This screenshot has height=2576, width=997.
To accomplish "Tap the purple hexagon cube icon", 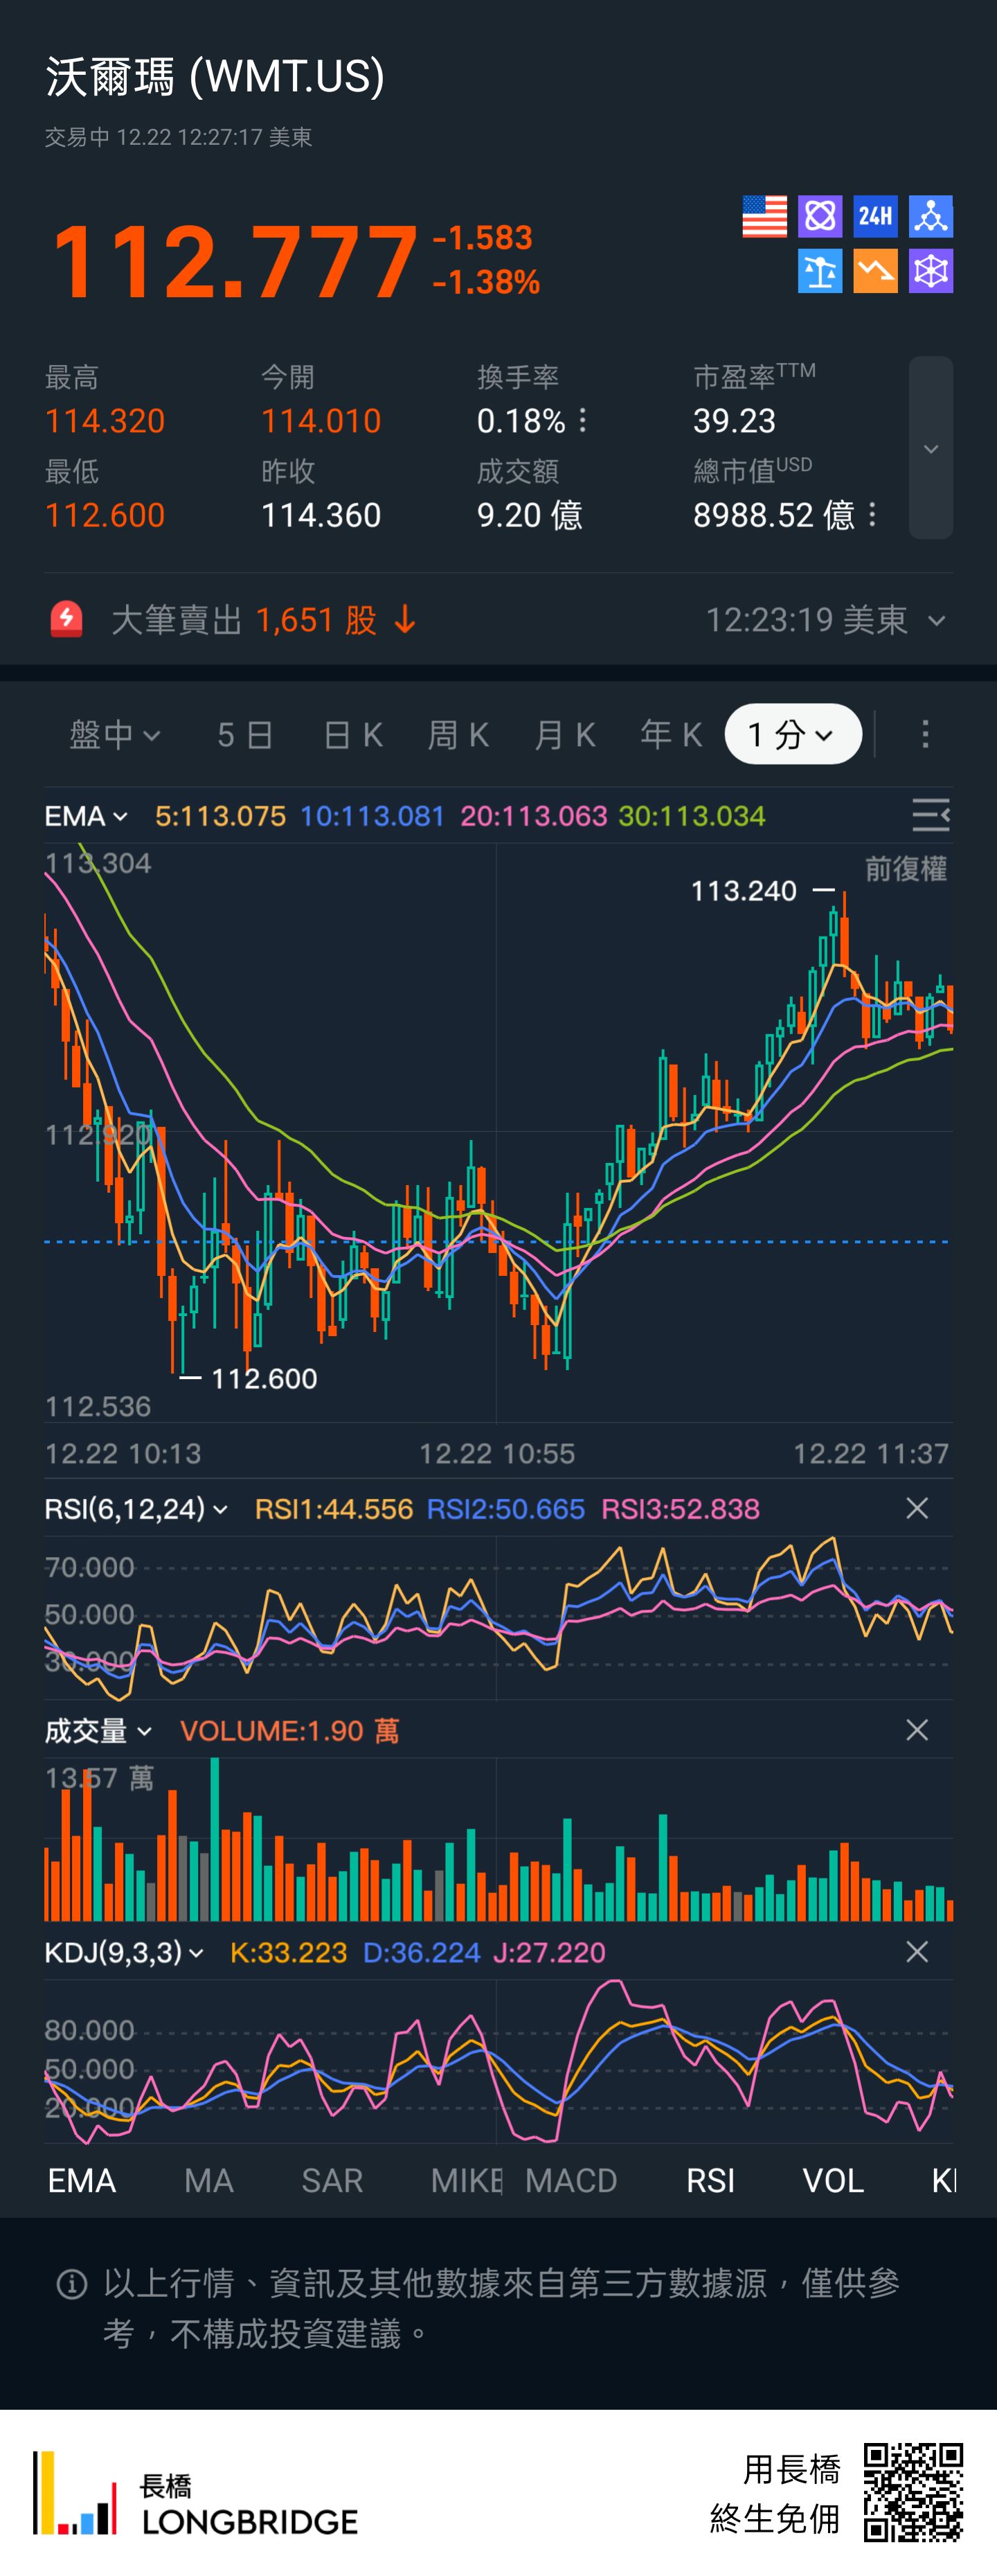I will point(931,271).
